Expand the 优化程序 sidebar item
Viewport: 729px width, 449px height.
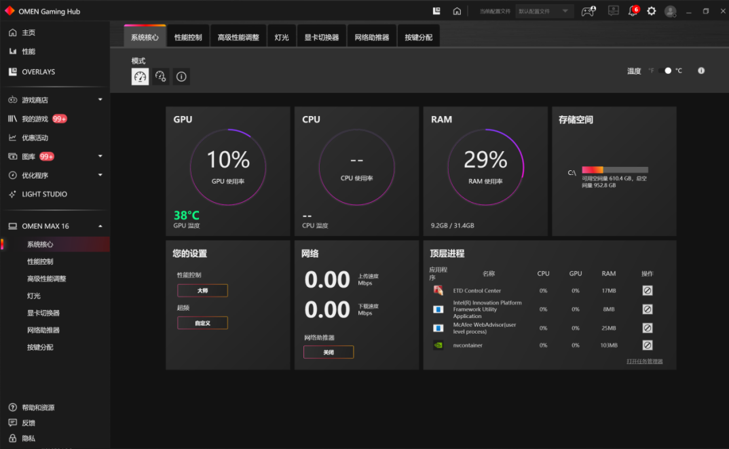100,175
